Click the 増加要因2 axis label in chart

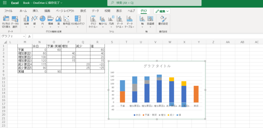pos(147,106)
